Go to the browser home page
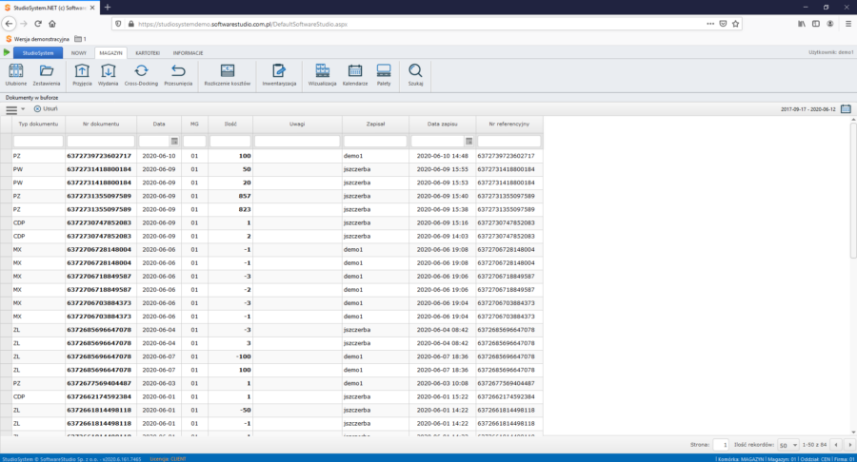This screenshot has height=462, width=857. point(52,24)
